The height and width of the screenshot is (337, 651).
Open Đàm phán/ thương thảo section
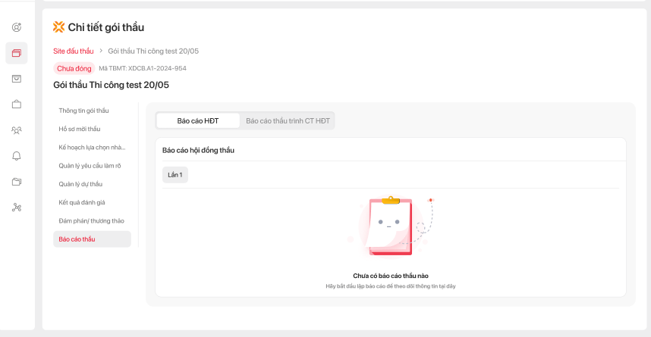(x=91, y=220)
